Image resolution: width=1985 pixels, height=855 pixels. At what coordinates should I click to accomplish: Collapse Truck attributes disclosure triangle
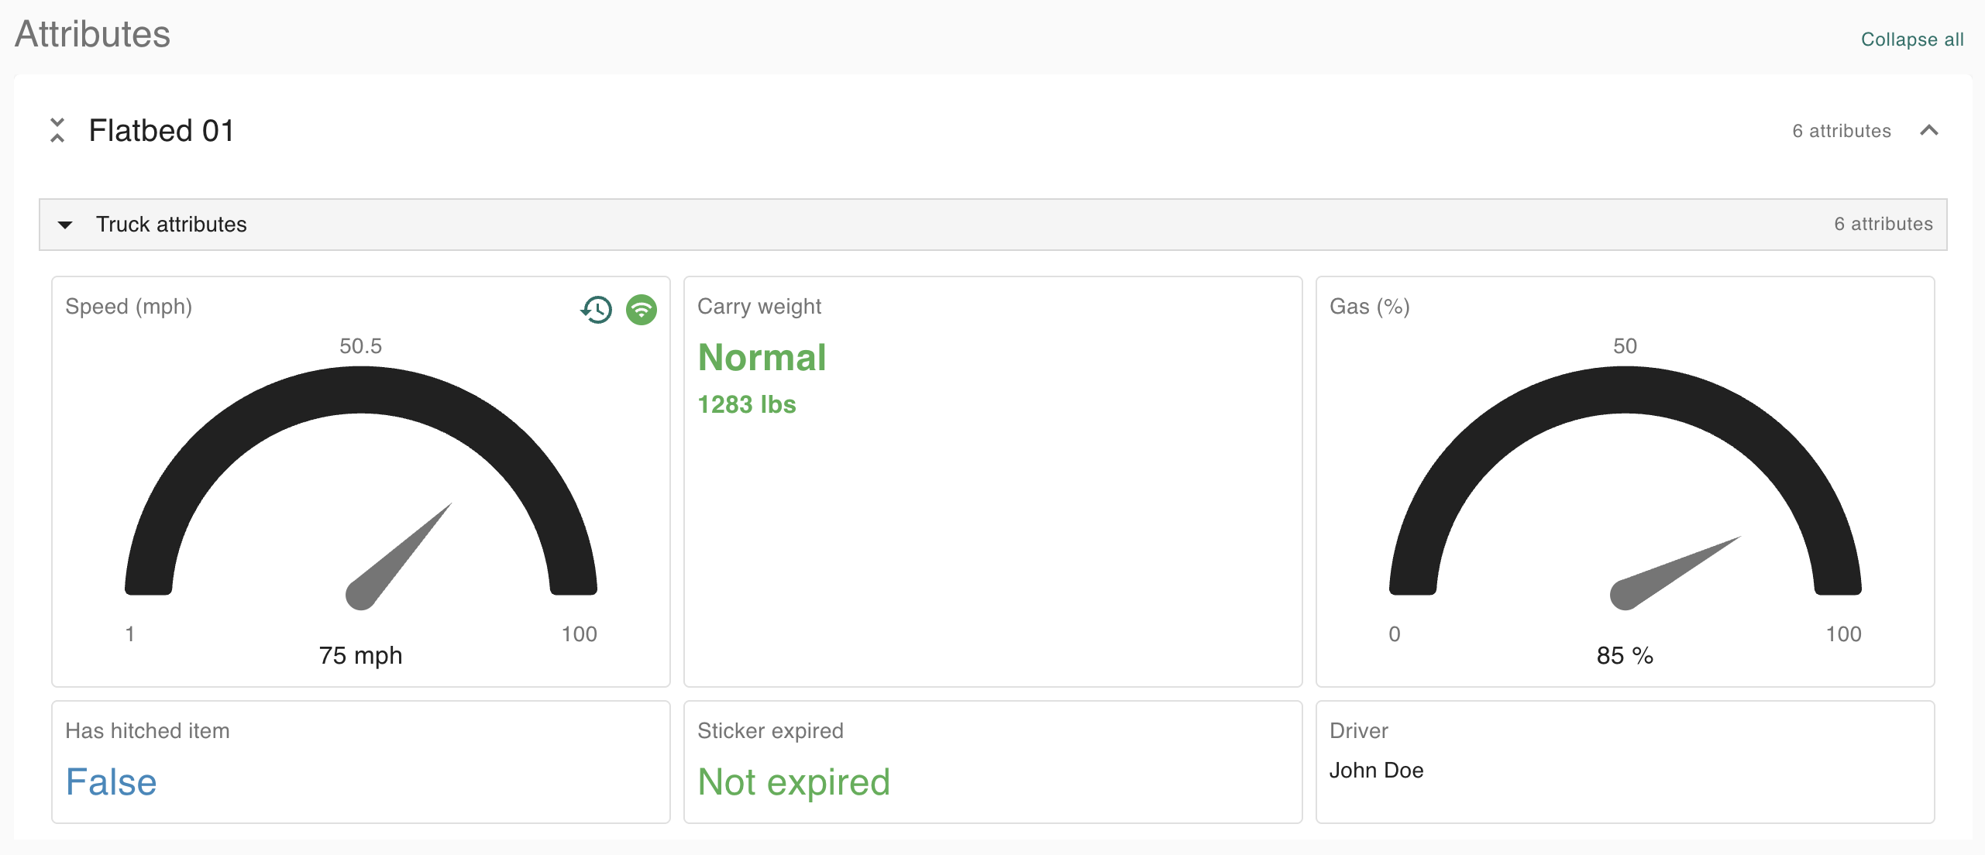pos(65,225)
